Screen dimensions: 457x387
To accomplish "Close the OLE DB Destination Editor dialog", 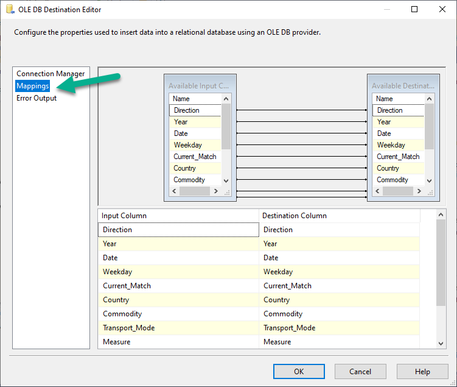I will [442, 9].
